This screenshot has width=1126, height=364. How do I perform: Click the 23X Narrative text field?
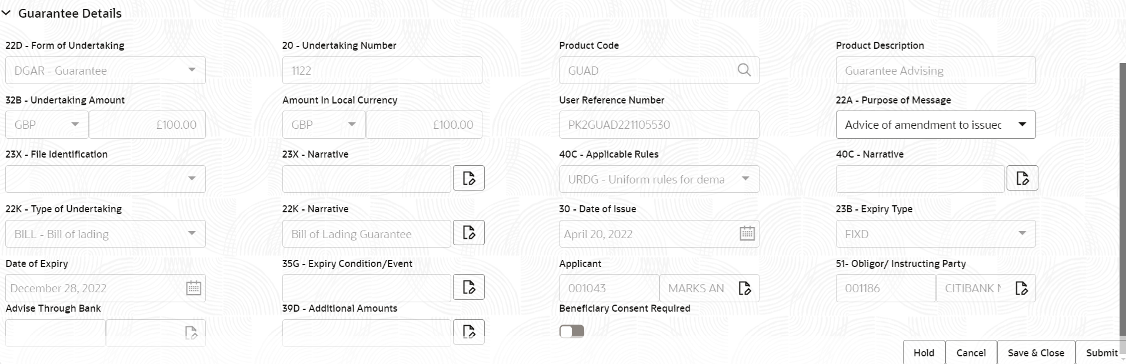[x=367, y=179]
